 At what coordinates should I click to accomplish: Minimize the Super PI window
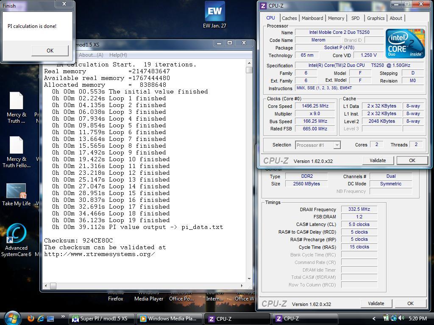[x=219, y=43]
